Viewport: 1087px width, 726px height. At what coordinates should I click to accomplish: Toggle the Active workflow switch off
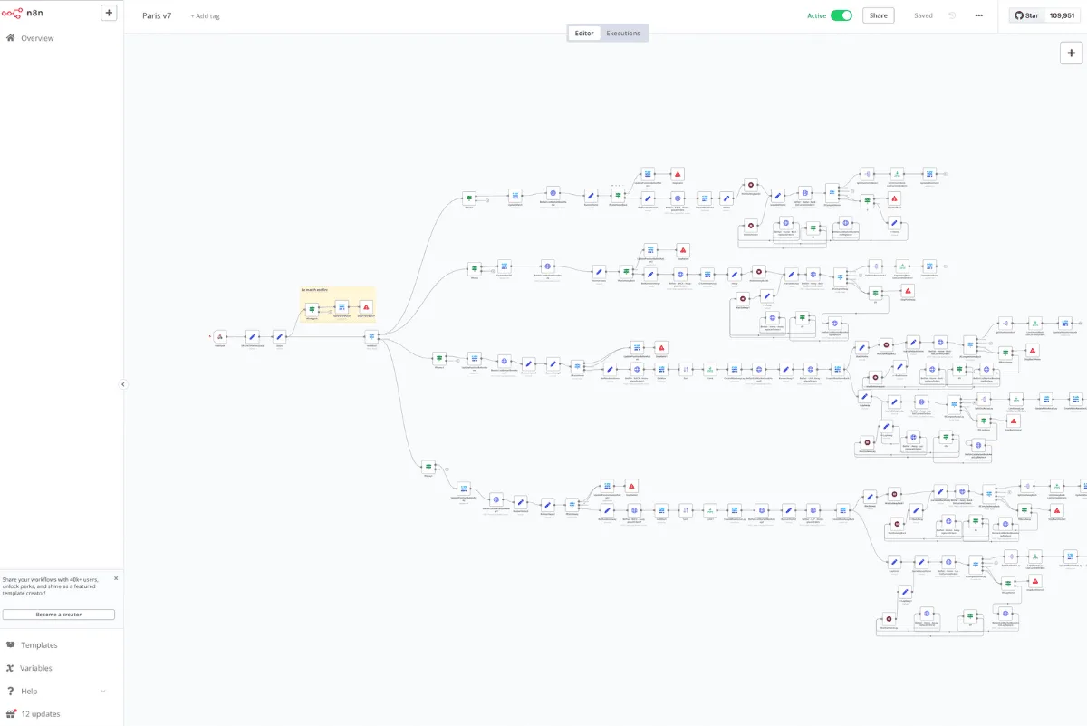(842, 15)
